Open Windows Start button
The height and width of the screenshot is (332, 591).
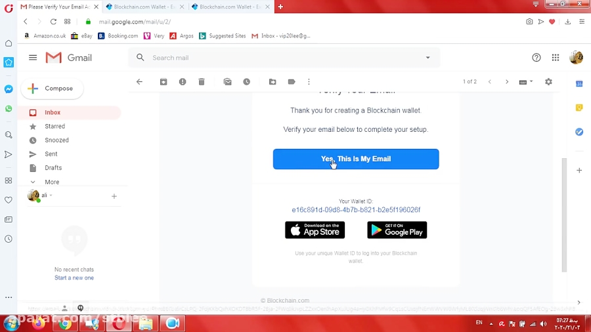click(11, 323)
